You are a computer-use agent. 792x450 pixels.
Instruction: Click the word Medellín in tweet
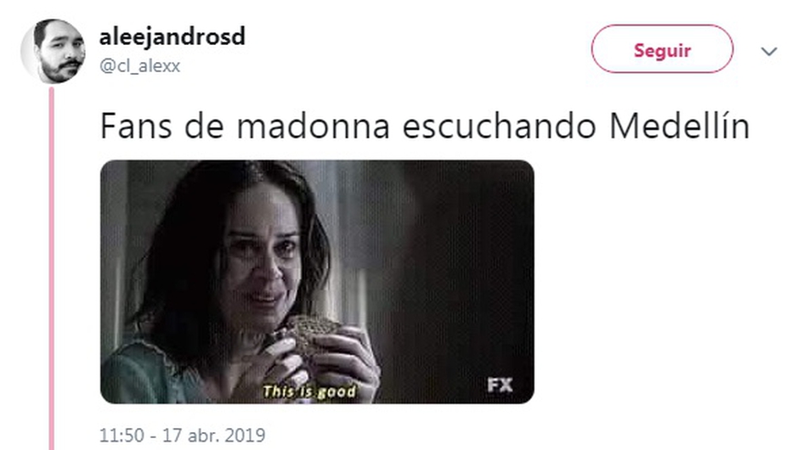click(679, 126)
